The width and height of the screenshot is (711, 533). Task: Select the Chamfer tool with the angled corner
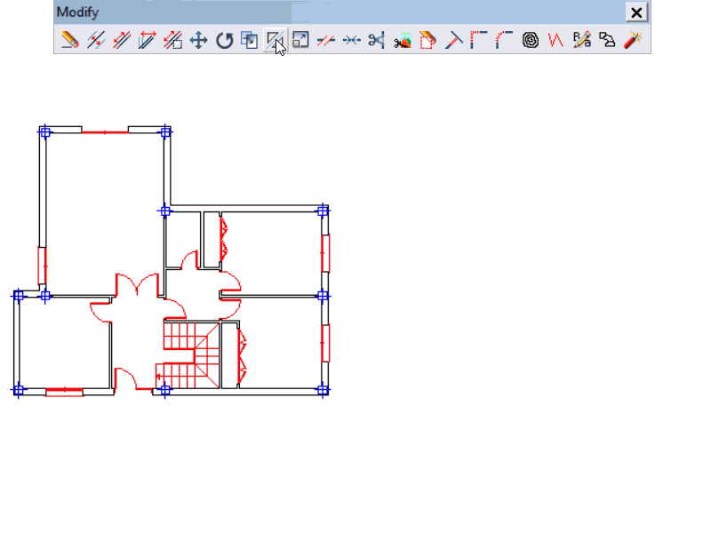click(x=479, y=40)
